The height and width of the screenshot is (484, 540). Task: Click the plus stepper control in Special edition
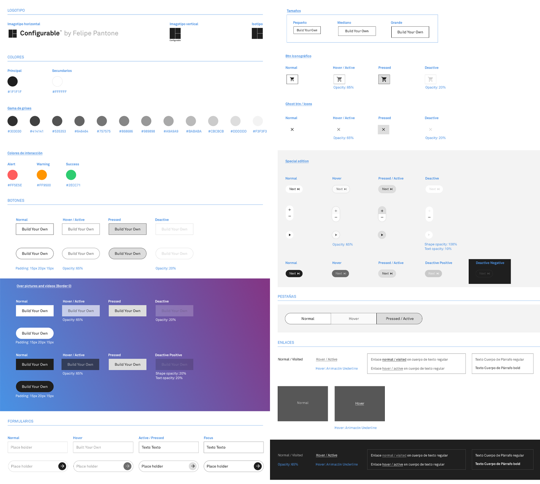tap(289, 210)
